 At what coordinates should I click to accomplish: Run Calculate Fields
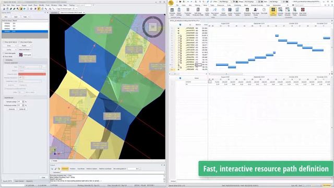coord(294,11)
